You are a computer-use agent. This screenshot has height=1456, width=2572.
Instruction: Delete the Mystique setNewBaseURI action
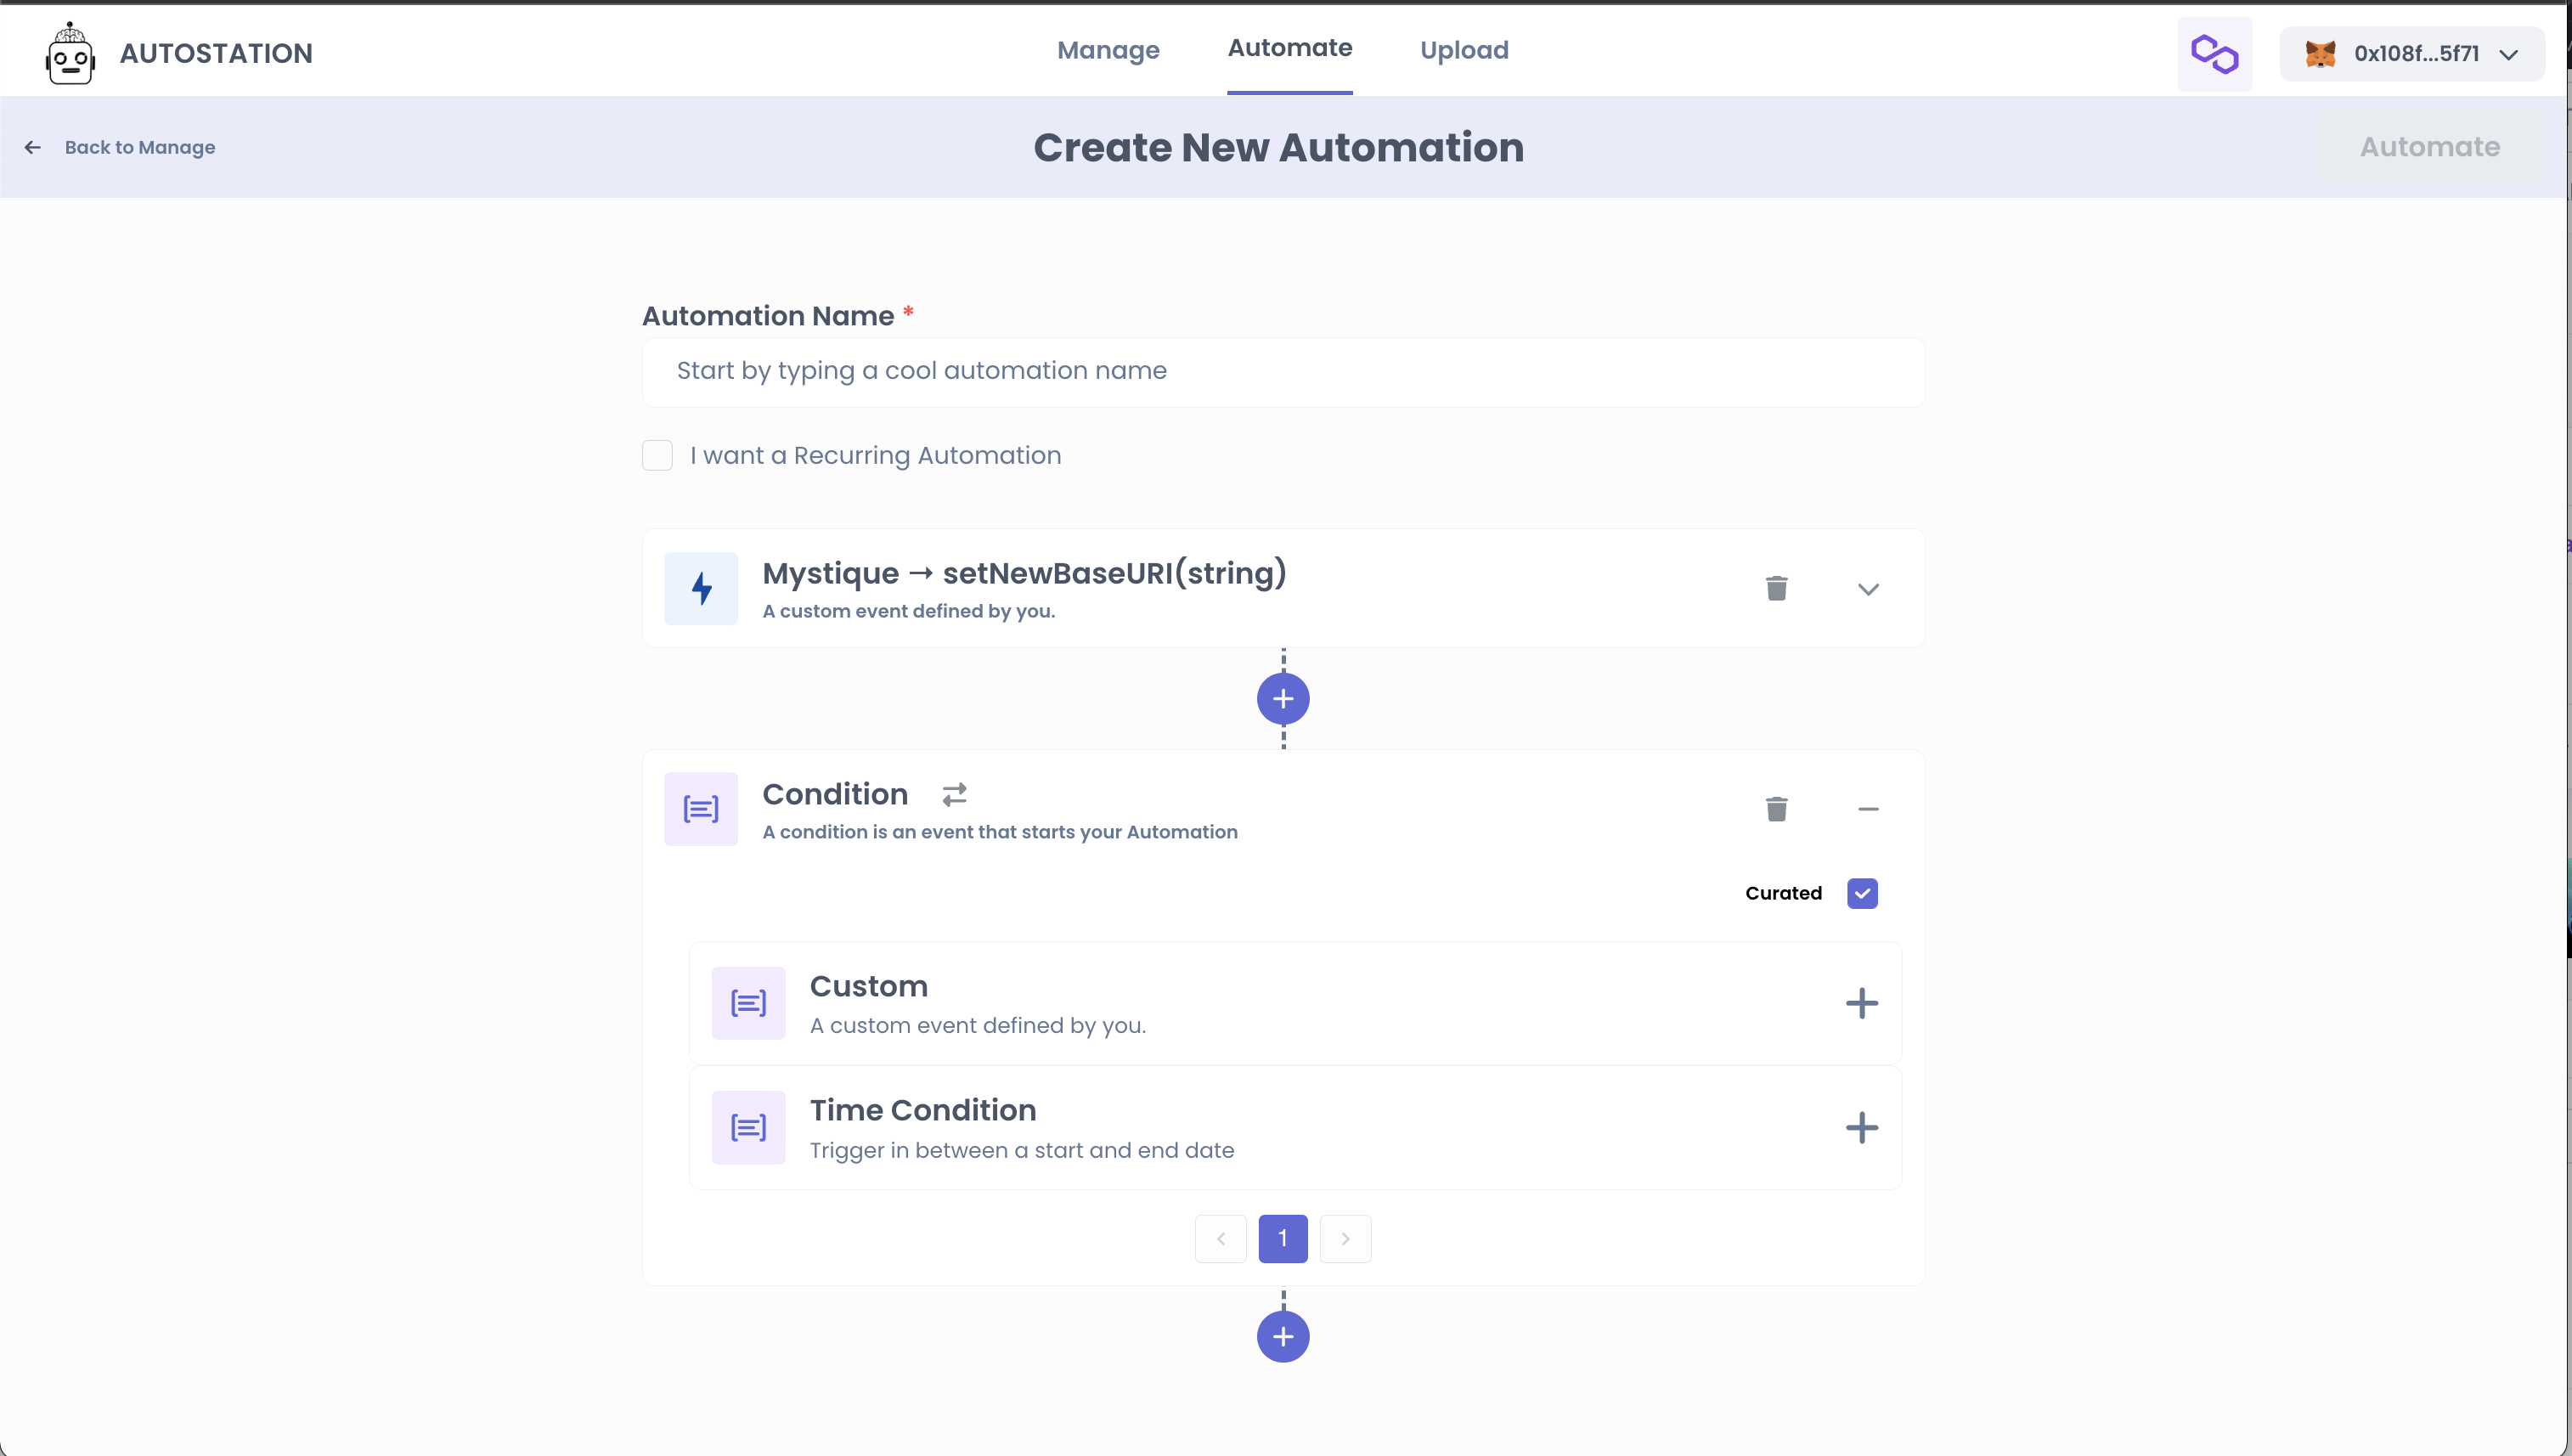(1776, 588)
